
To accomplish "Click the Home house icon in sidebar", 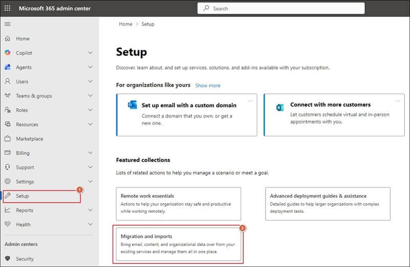I will (8, 38).
